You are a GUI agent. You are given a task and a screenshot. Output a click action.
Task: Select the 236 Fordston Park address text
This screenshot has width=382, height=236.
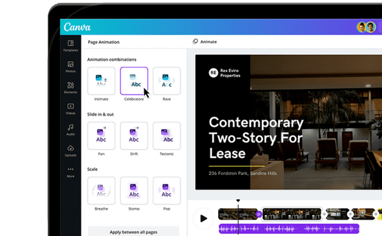point(242,173)
